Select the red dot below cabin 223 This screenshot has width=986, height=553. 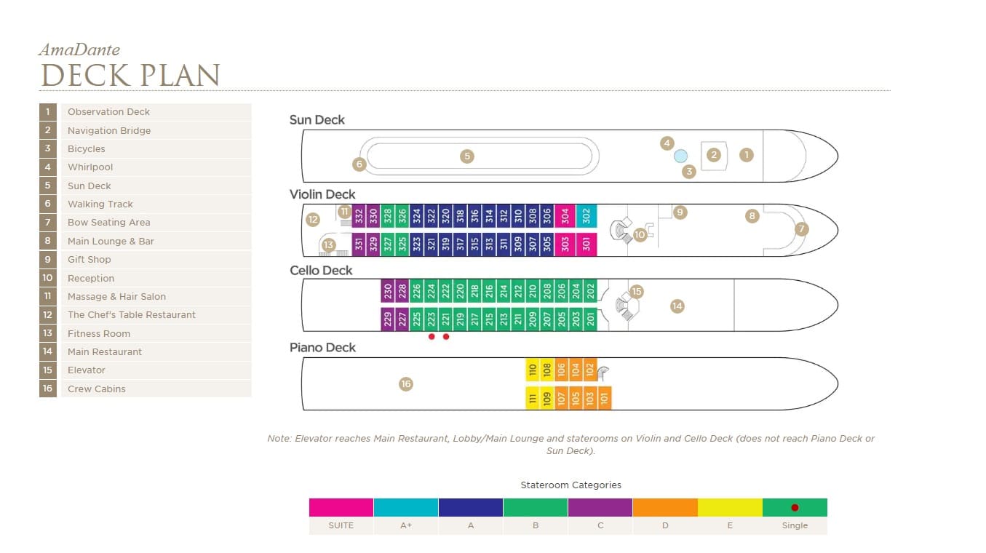coord(432,337)
